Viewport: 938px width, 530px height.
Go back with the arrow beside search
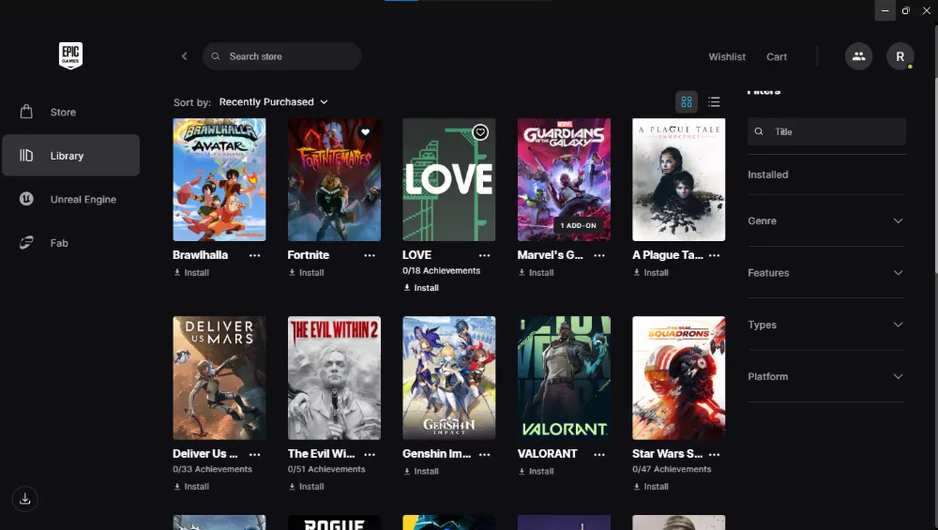[x=184, y=56]
